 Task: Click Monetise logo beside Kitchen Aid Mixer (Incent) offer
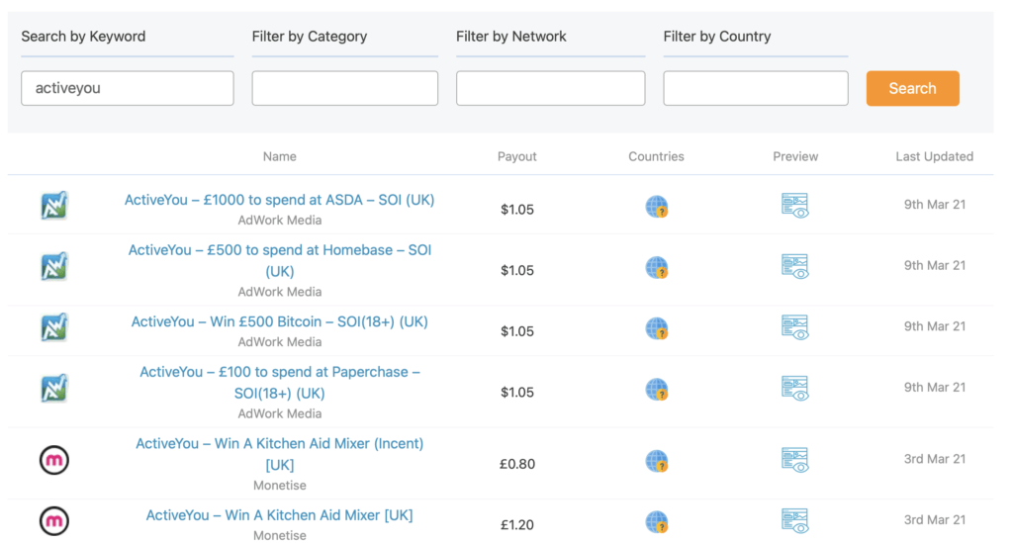point(54,460)
